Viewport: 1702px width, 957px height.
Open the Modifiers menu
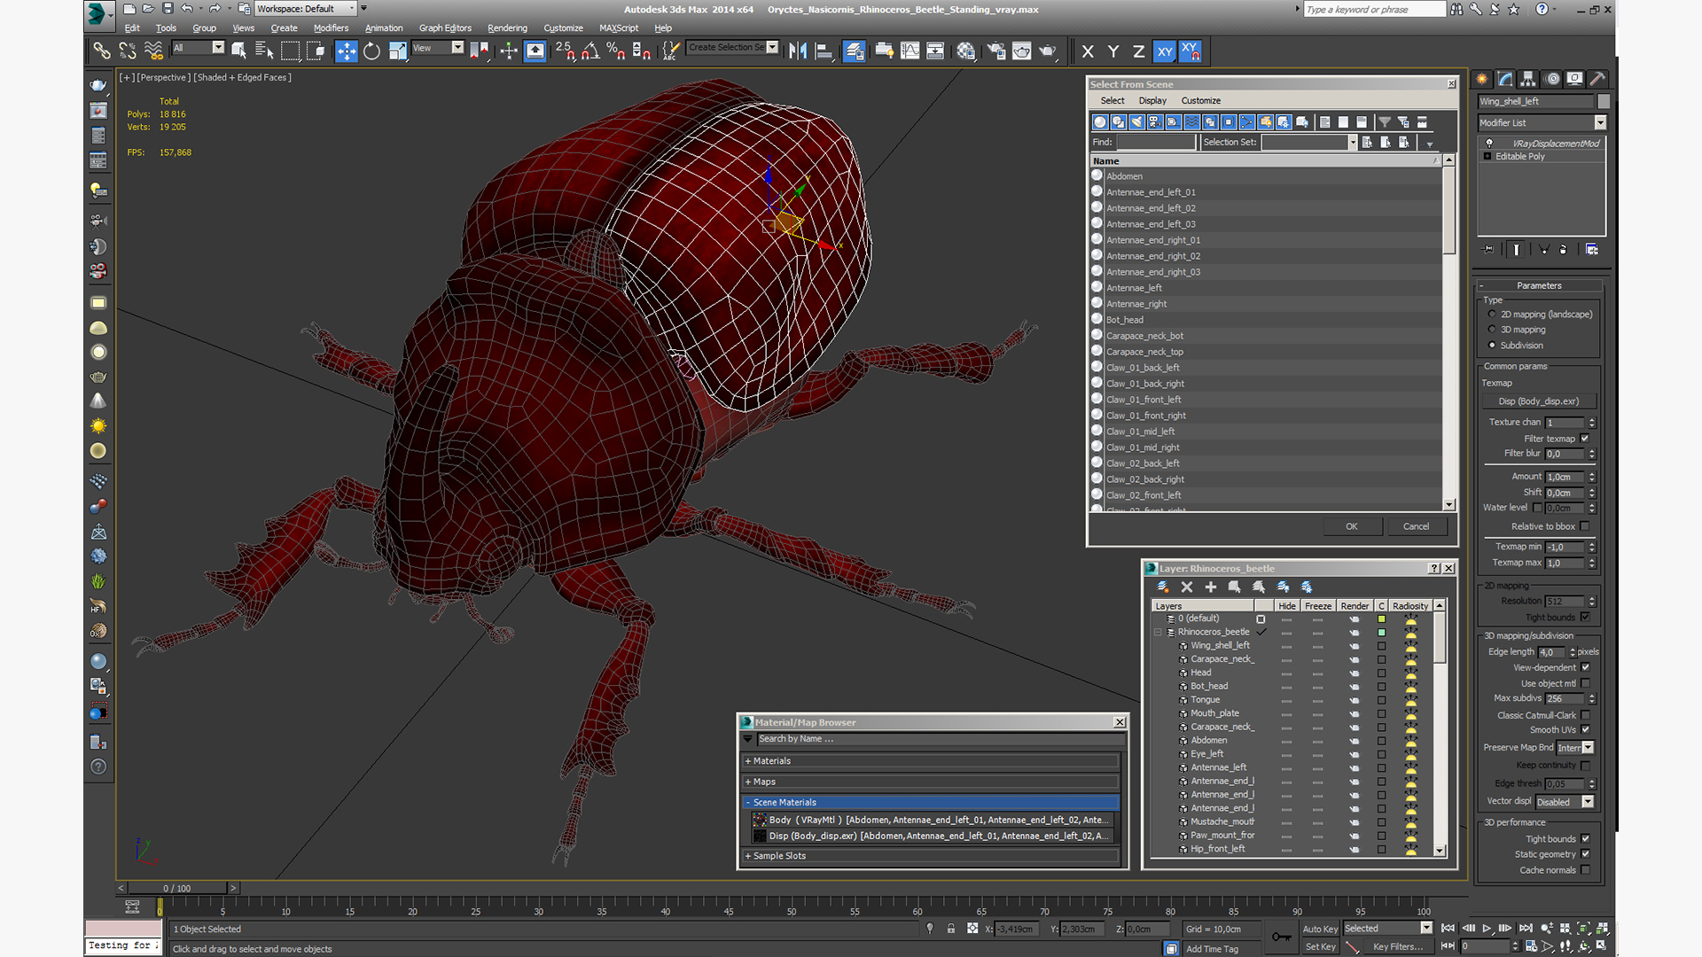[x=331, y=27]
